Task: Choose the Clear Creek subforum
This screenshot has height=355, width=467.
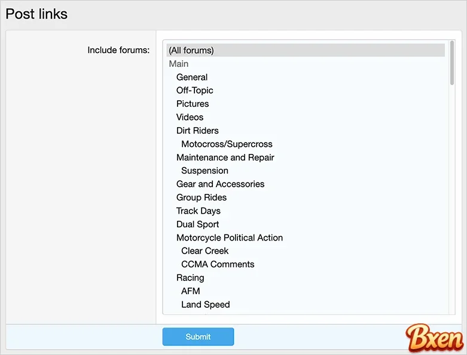Action: click(205, 251)
